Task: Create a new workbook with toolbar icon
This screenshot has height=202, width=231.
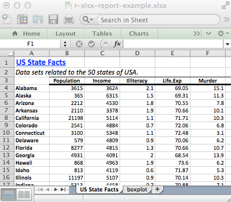Action: pos(7,19)
